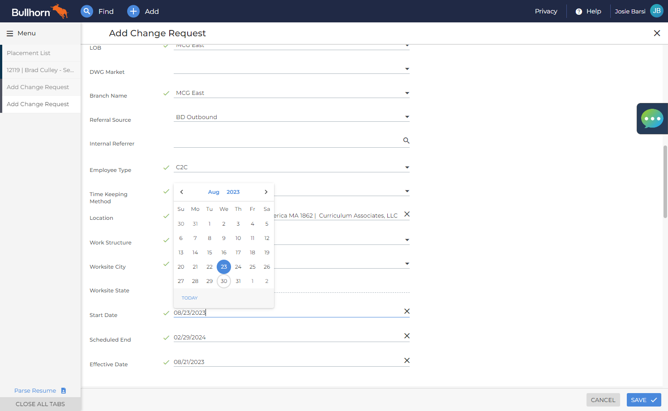Open the chat bubble widget
This screenshot has width=668, height=411.
(652, 119)
